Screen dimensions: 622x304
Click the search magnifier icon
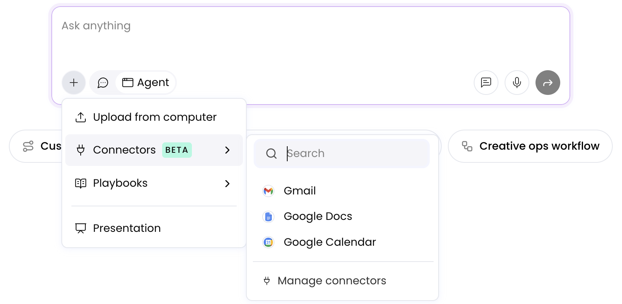(271, 154)
